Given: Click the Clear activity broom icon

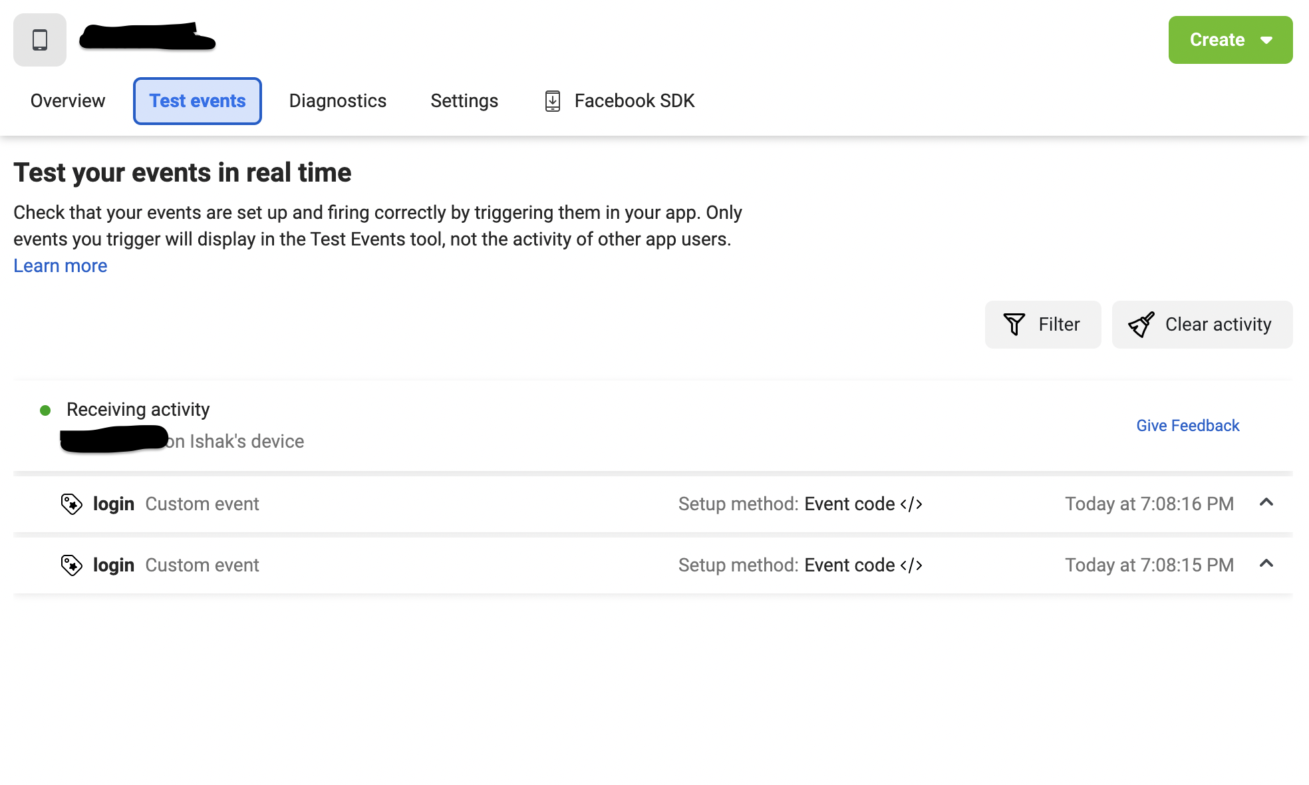Looking at the screenshot, I should [1141, 324].
